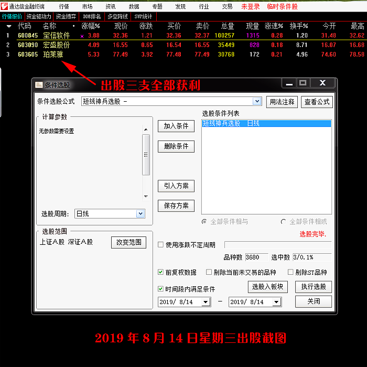Image resolution: width=367 pixels, height=367 pixels.
Task: Sort by the 现价 column header
Action: 121,26
